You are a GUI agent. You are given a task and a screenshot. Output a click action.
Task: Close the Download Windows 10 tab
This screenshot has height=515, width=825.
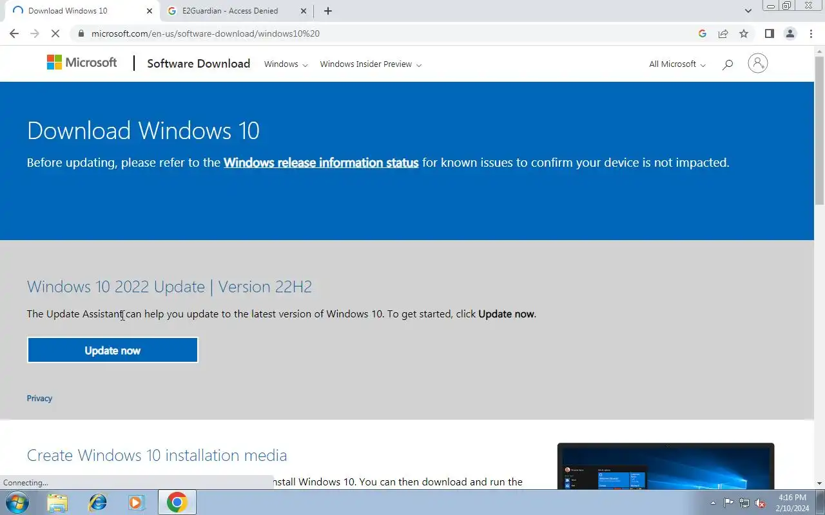click(x=150, y=11)
